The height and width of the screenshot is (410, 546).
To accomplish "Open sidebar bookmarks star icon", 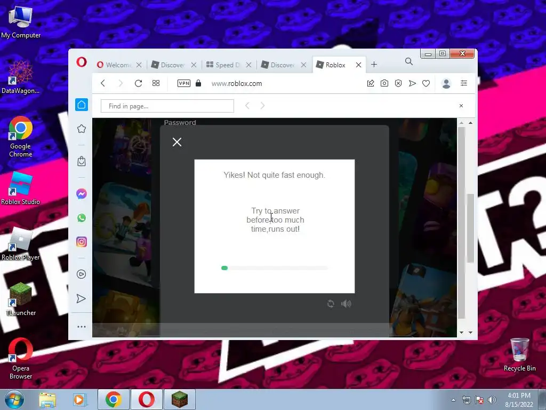I will [x=82, y=129].
